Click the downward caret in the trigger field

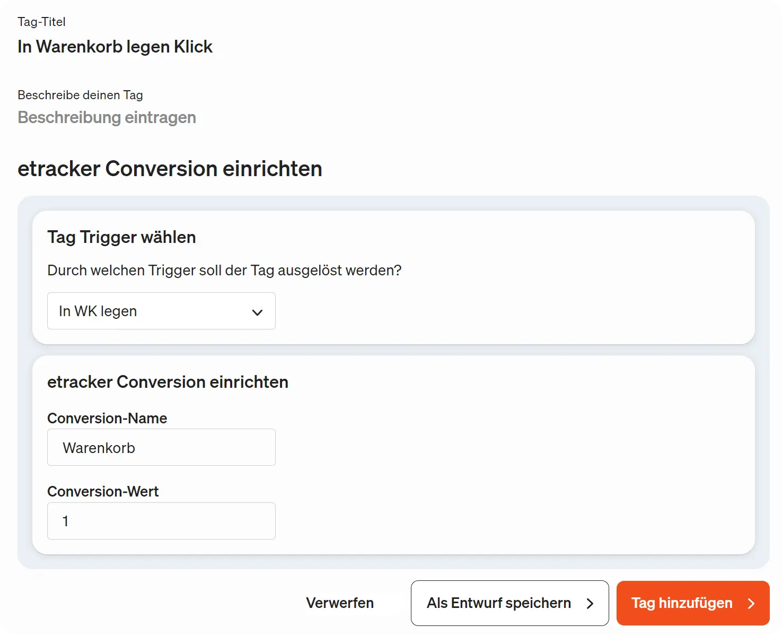(258, 312)
